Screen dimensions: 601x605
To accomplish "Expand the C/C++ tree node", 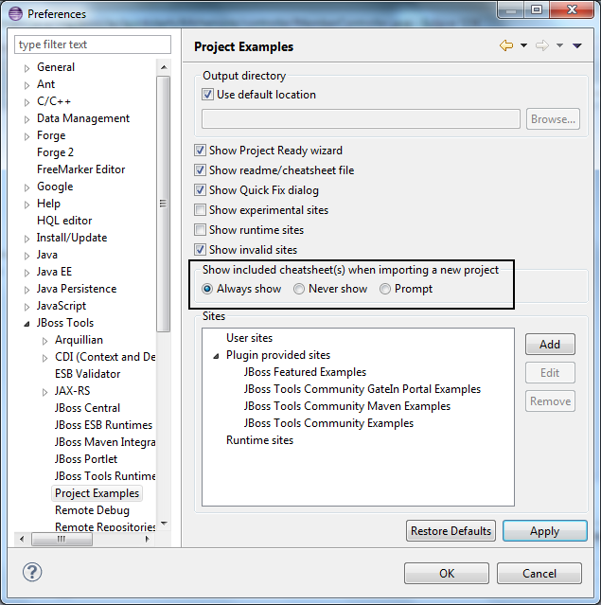I will click(27, 102).
